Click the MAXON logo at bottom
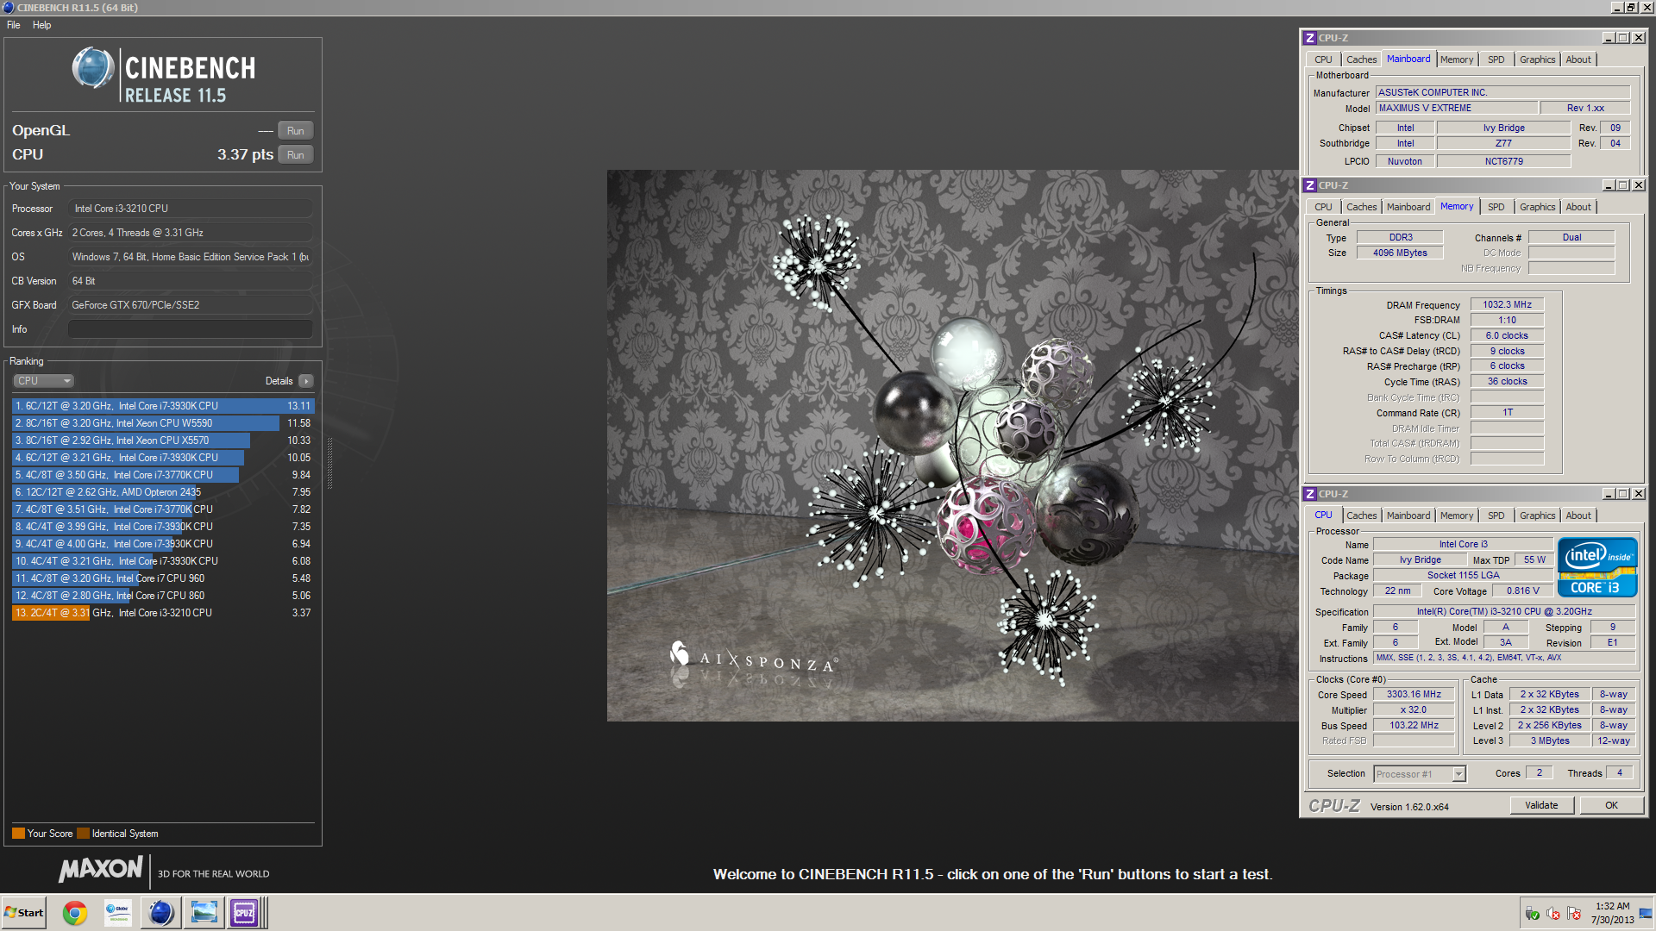The image size is (1656, 931). (x=101, y=869)
